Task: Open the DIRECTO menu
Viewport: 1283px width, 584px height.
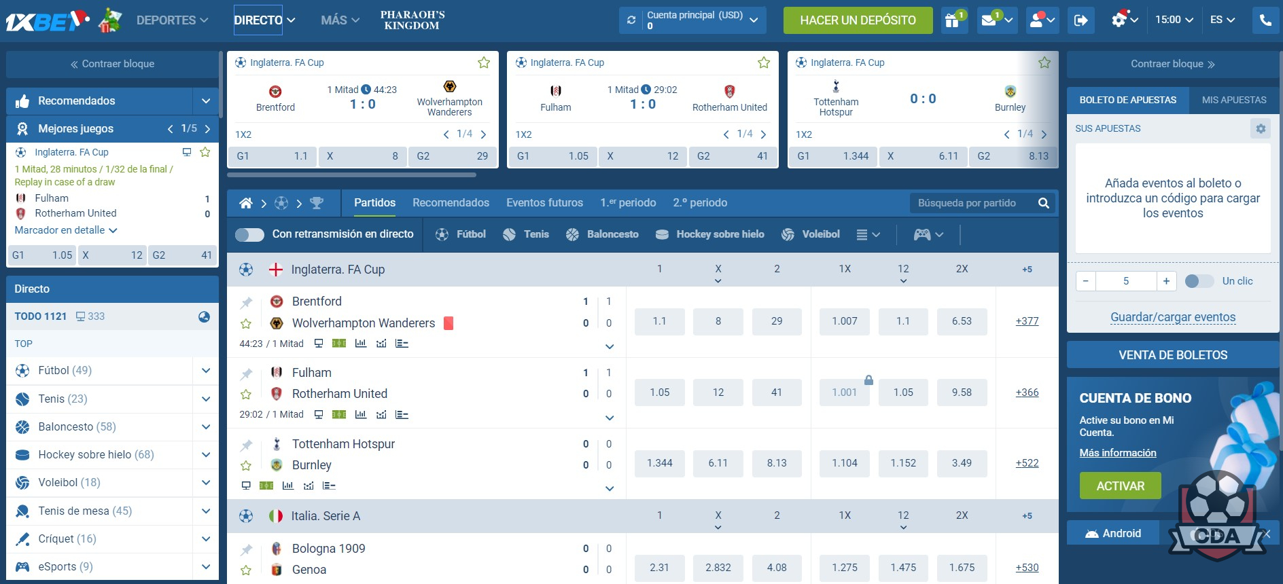Action: 264,20
